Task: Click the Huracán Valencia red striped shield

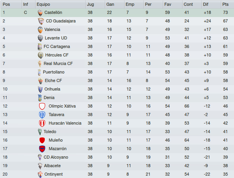Action: pos(42,123)
